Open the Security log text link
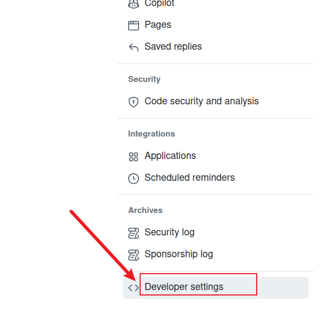The height and width of the screenshot is (331, 335). [169, 232]
